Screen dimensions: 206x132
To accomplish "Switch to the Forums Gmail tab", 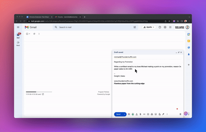I will [x=67, y=17].
